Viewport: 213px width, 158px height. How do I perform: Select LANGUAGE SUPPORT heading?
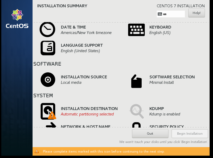(x=82, y=45)
